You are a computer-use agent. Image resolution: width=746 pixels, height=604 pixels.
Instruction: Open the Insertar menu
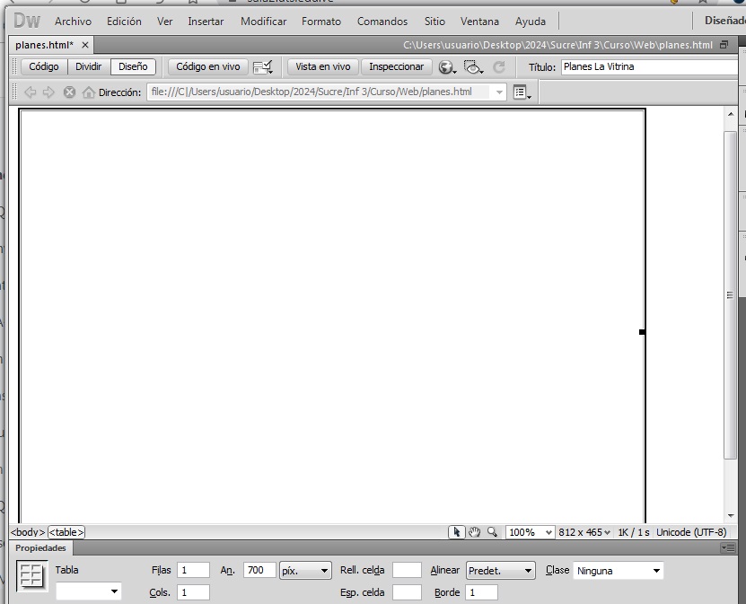[x=206, y=22]
